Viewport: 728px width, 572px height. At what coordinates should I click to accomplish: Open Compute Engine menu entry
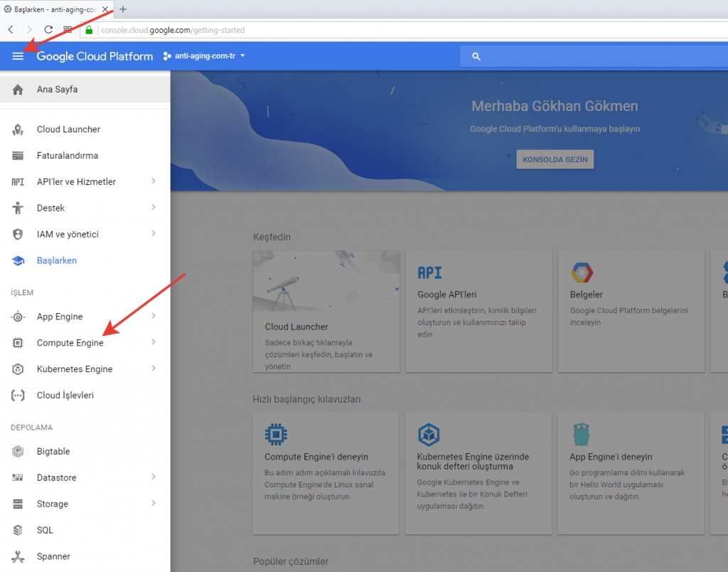(x=85, y=343)
